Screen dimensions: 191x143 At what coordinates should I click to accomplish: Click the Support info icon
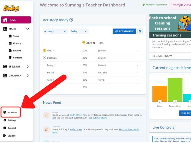(x=5, y=128)
